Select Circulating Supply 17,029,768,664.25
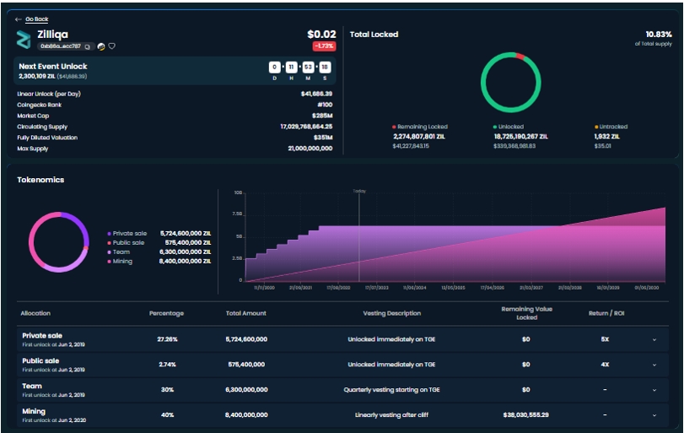 [x=306, y=127]
